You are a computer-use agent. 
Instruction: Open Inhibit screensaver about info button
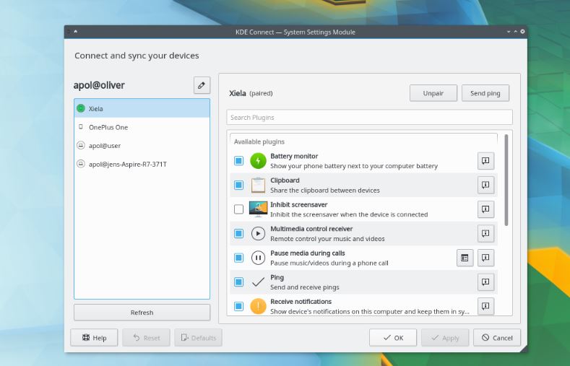[x=485, y=209]
